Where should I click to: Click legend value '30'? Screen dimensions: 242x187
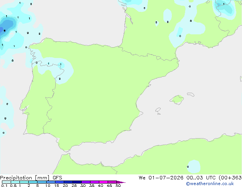click(83, 185)
